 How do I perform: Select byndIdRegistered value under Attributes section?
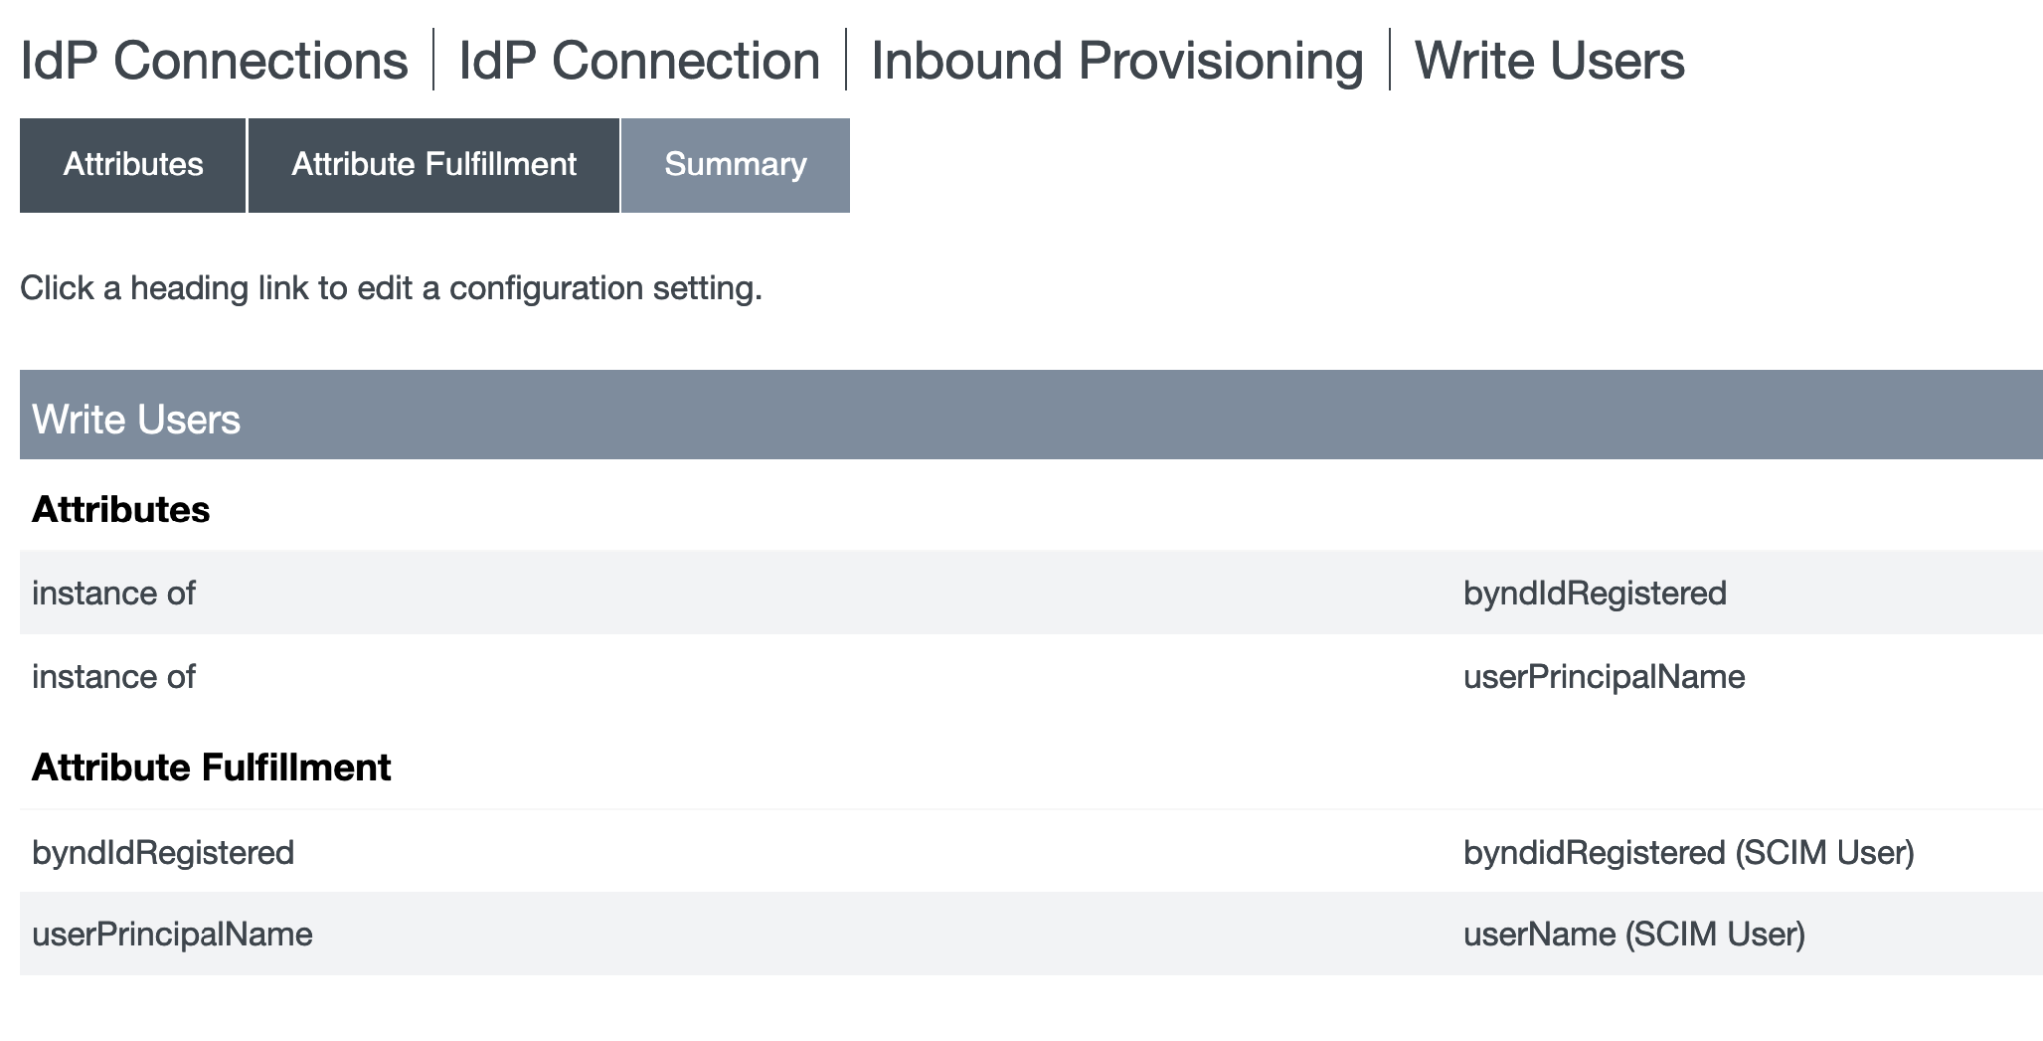coord(1594,593)
